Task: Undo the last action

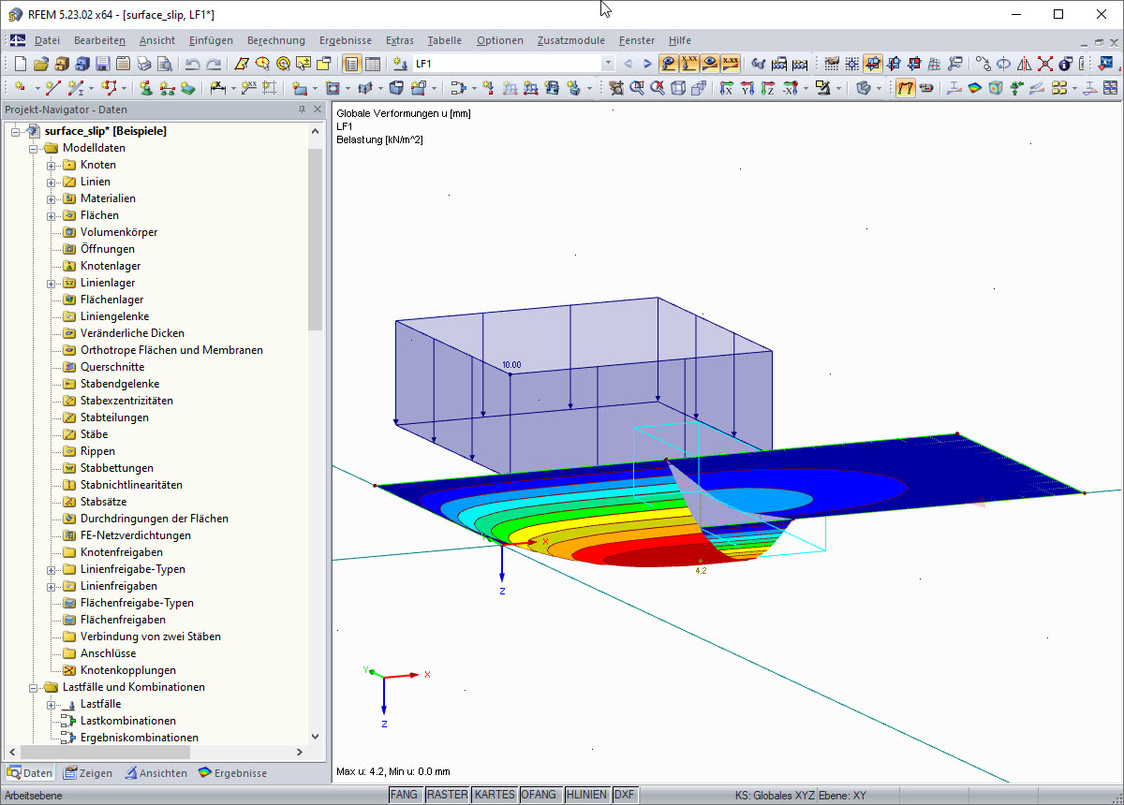Action: coord(192,64)
